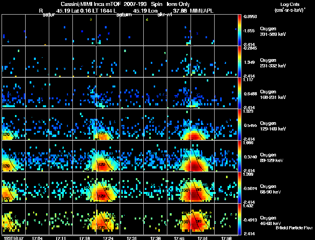Click the '17:51' time axis label
This screenshot has height=240, width=315.
click(x=202, y=238)
